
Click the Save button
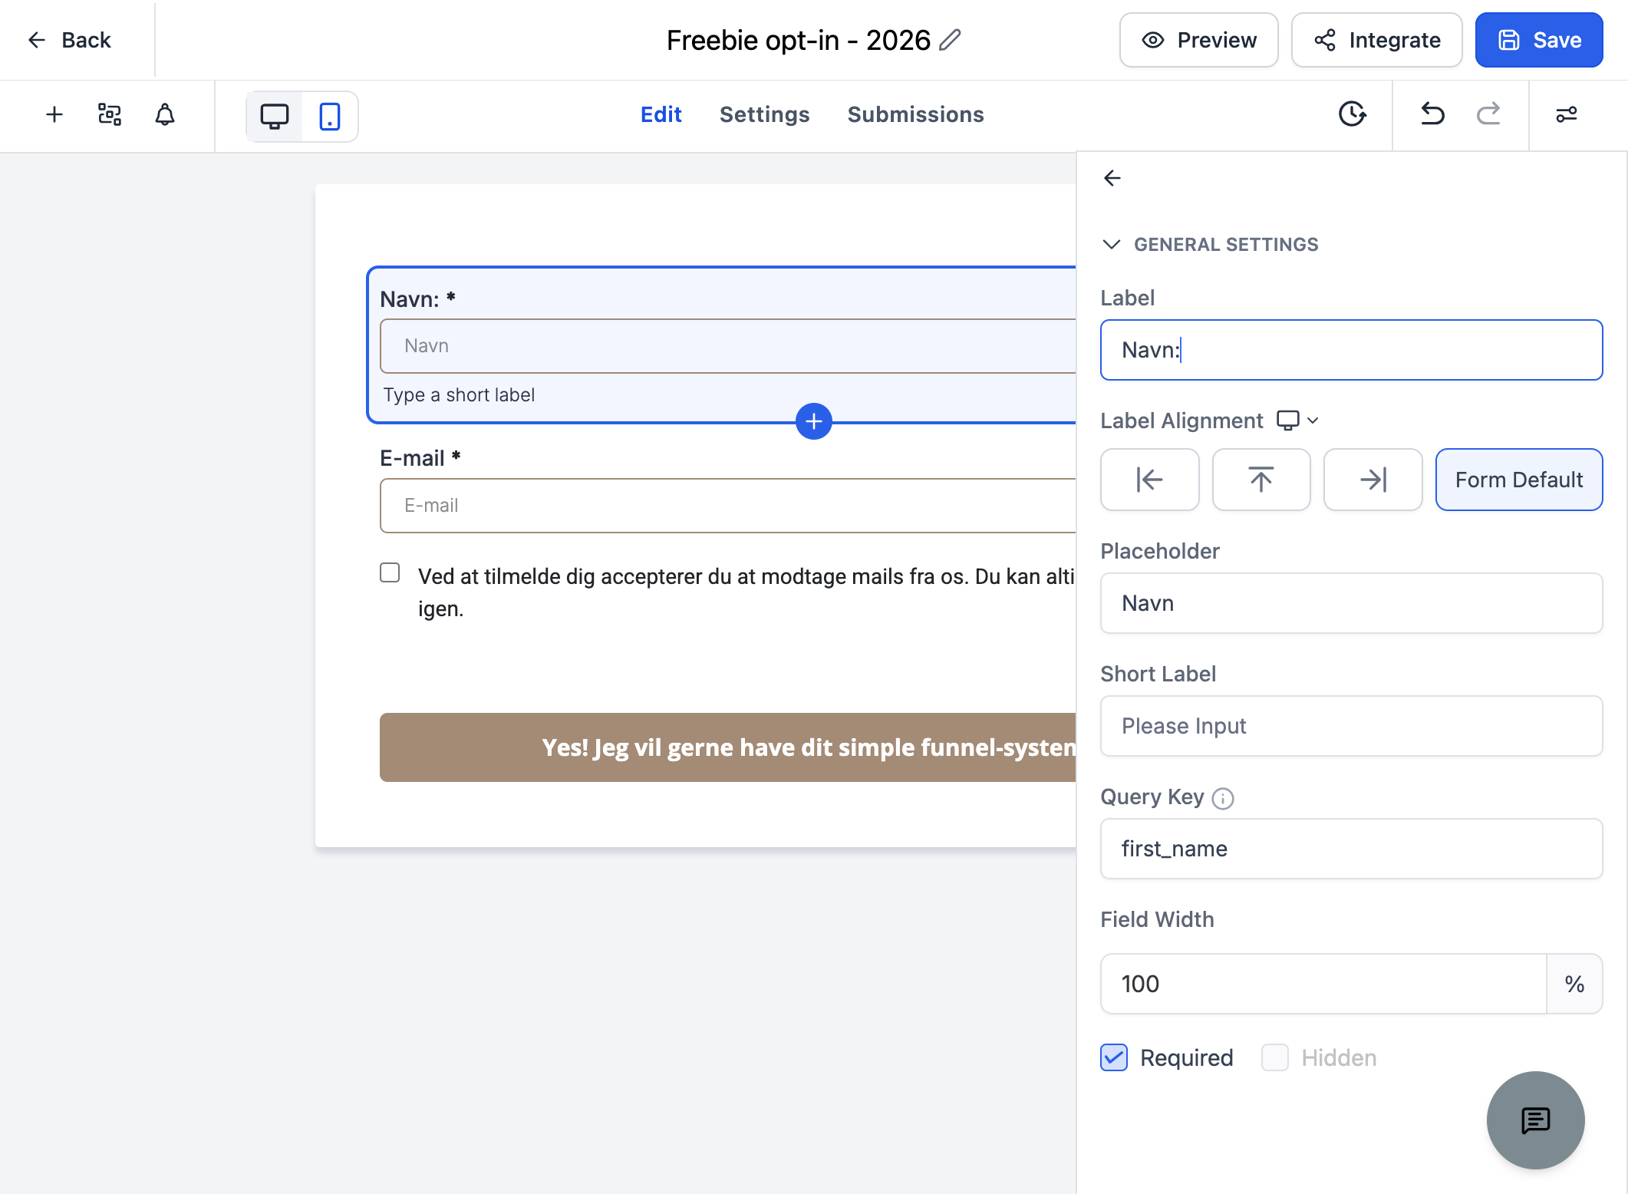click(x=1538, y=40)
